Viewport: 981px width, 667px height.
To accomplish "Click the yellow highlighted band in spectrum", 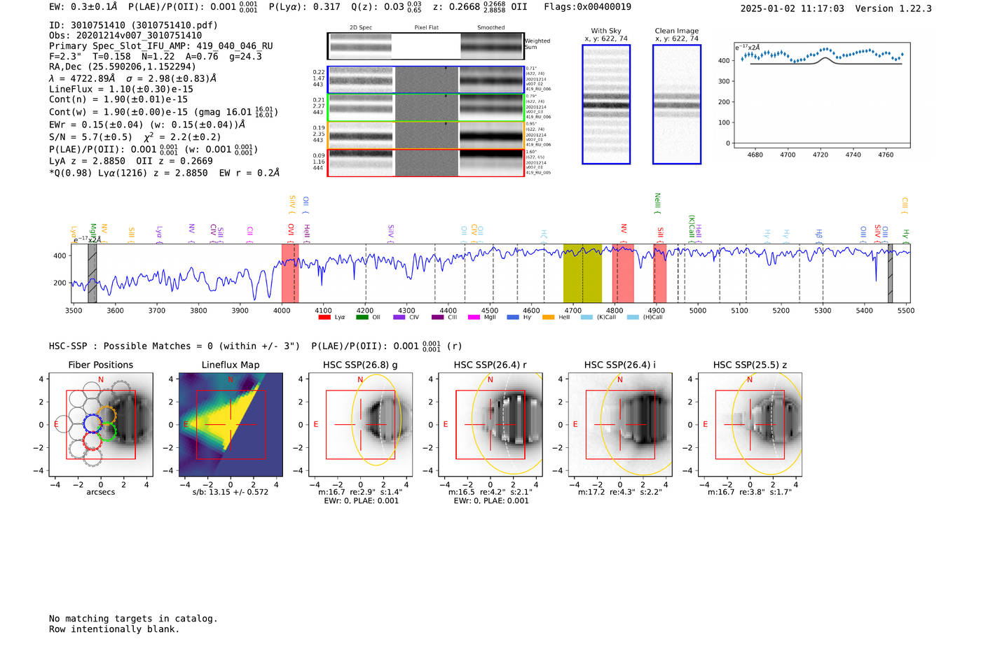I will [x=582, y=273].
